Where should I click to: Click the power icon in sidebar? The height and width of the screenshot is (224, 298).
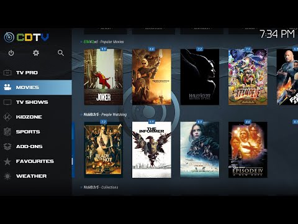[11, 53]
